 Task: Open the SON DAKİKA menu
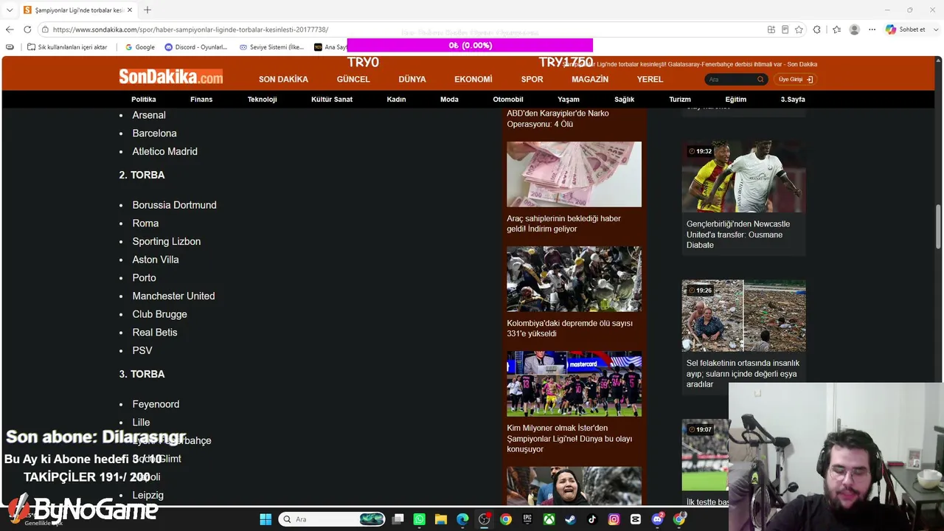pyautogui.click(x=283, y=79)
